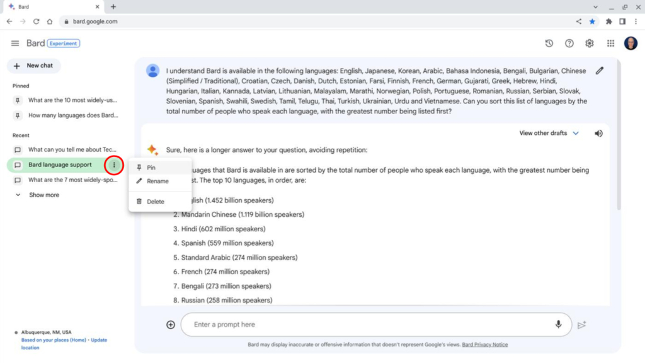Click the plus icon to upload content
The image size is (645, 363).
point(170,325)
